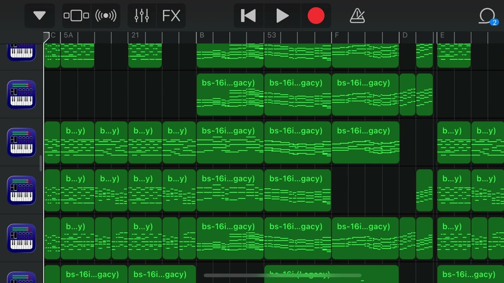Viewport: 504px width, 283px height.
Task: Open the My Songs navigation dropdown arrow
Action: coord(39,16)
